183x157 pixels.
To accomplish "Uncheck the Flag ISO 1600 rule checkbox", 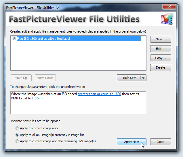I will tap(14, 39).
